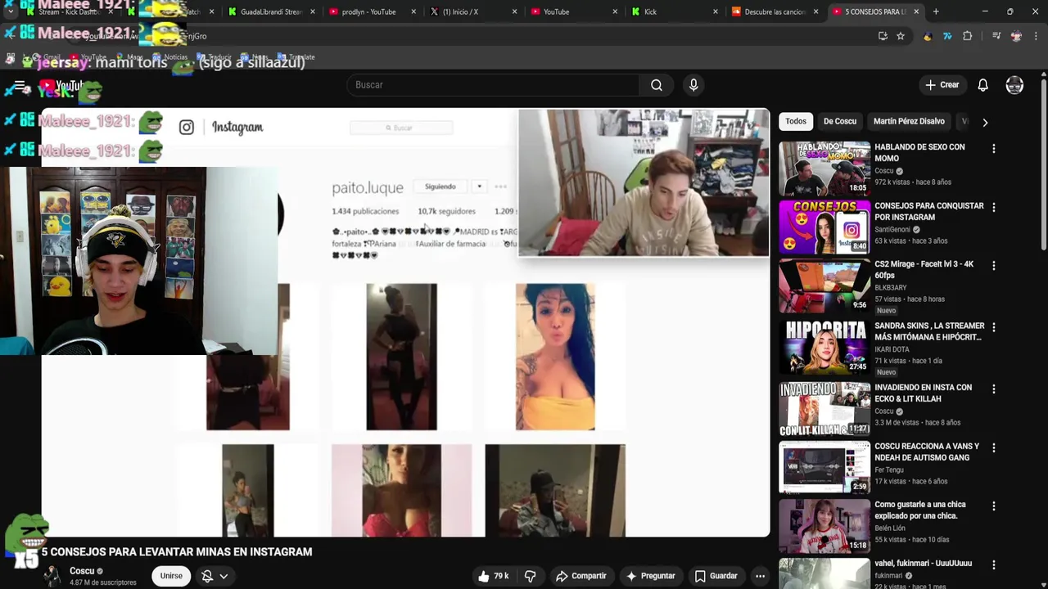The height and width of the screenshot is (589, 1048).
Task: Open options for Consejos para Conquistar video
Action: [x=994, y=208]
